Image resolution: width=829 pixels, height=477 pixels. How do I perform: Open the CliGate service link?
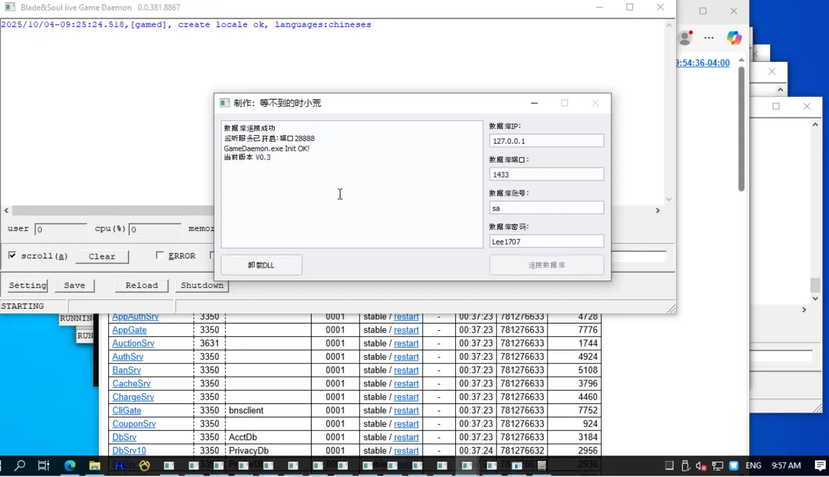coord(127,411)
